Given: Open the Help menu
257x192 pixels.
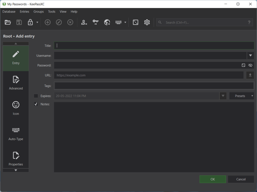Looking at the screenshot, I should (x=74, y=12).
